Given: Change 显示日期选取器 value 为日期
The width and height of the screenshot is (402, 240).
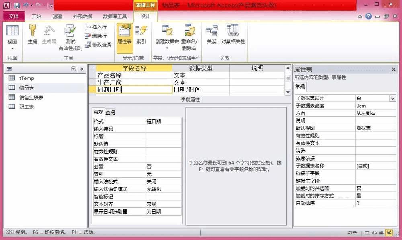Looking at the screenshot, I should [164, 212].
